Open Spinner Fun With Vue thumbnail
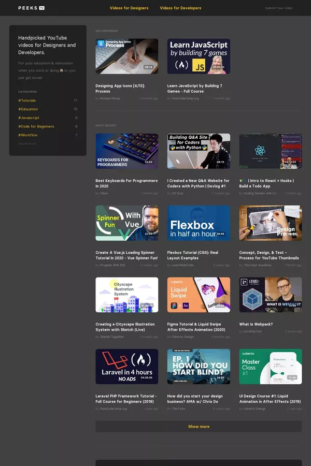 click(x=127, y=223)
